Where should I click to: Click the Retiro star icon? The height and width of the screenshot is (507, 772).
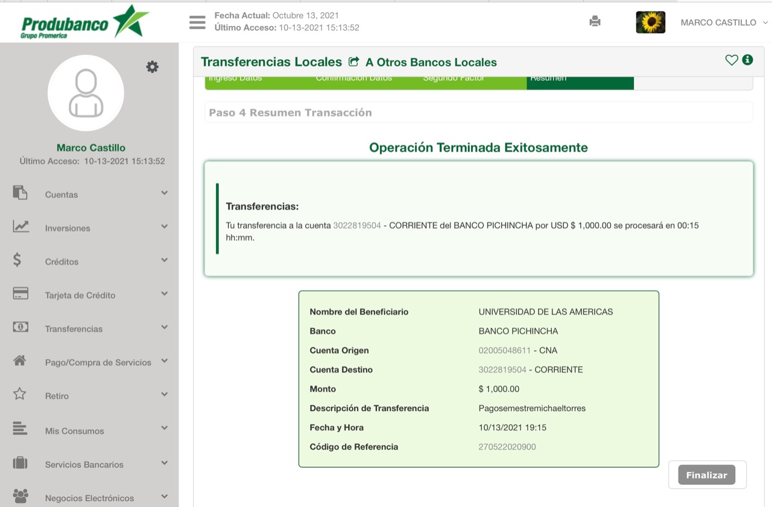20,394
